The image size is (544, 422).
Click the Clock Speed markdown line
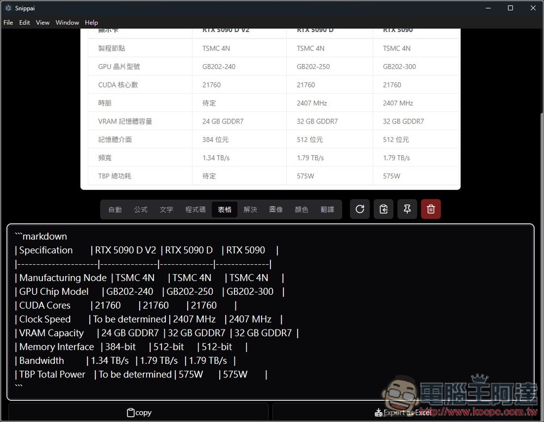[149, 319]
